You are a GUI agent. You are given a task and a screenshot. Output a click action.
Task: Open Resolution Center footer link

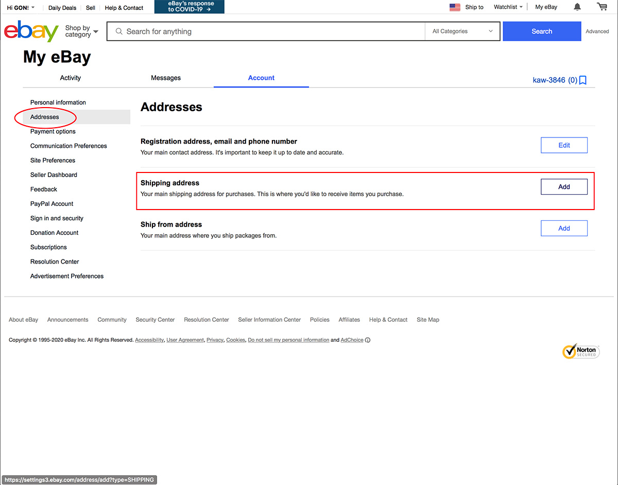click(x=207, y=320)
